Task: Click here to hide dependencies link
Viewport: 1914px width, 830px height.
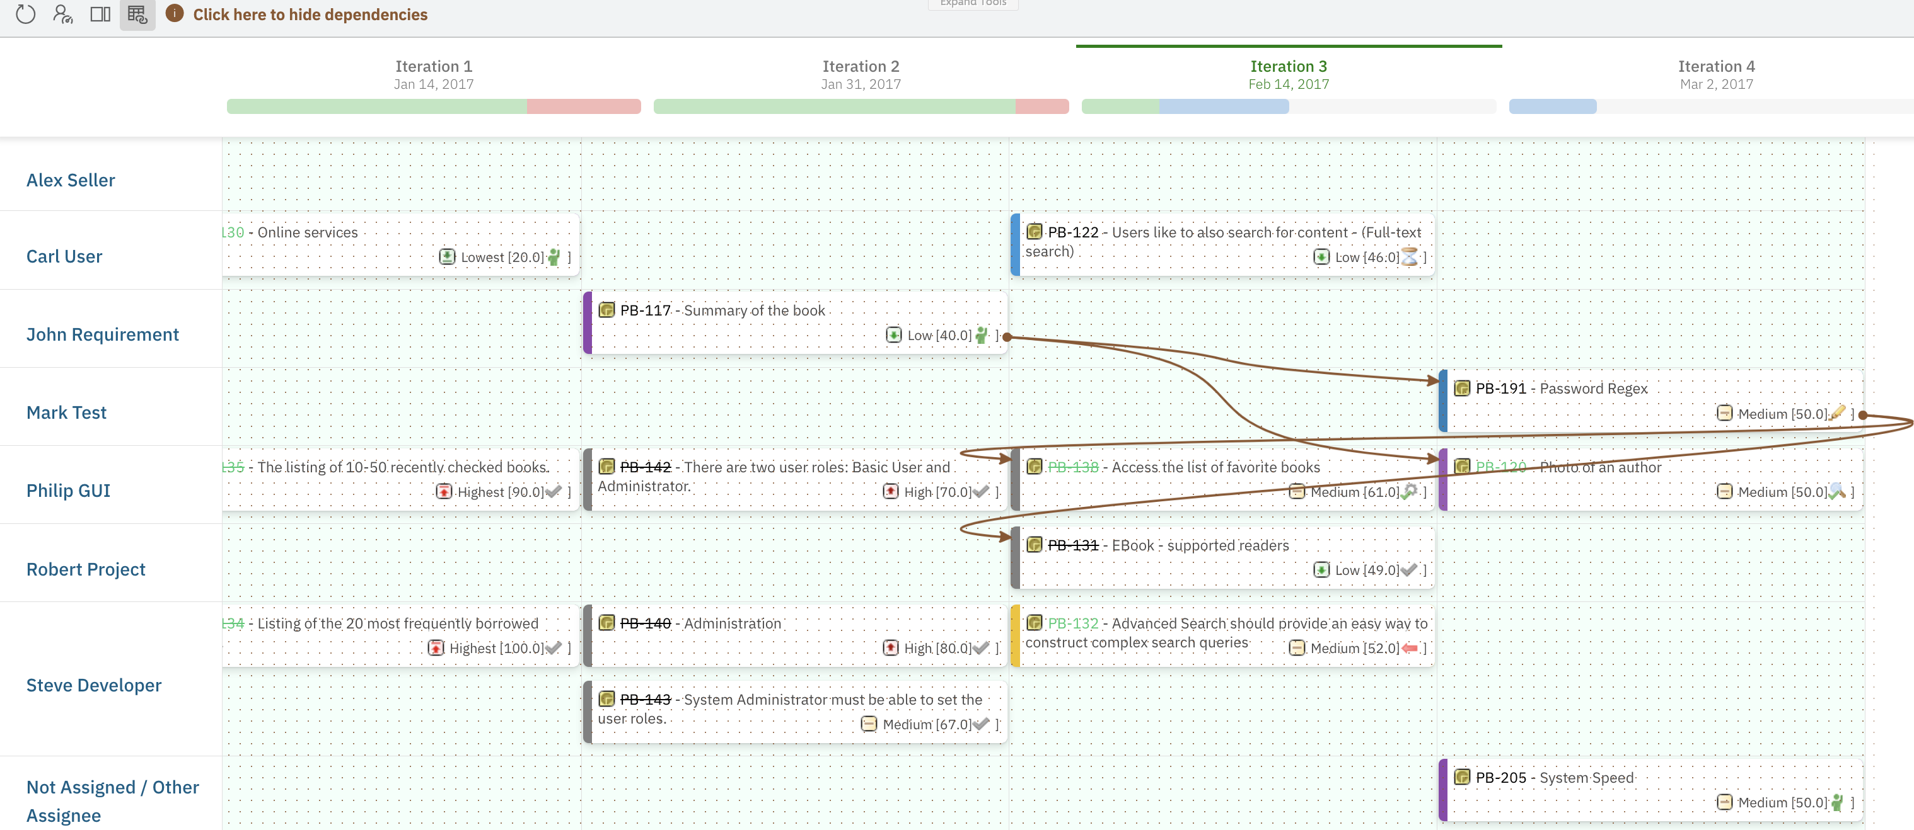Action: click(310, 15)
